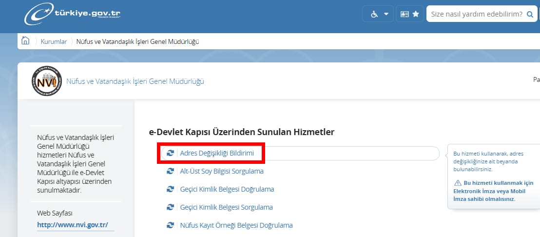This screenshot has height=237, width=540.
Task: Click tooltip text 'Bu hizmeti kullanarak, adres'
Action: pos(488,154)
